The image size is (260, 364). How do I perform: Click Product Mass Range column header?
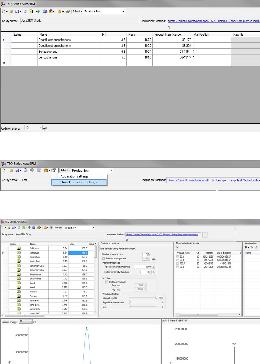pos(168,34)
